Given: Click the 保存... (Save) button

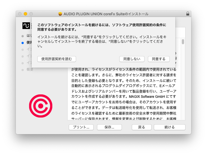Looking at the screenshot, I should pos(109,127).
